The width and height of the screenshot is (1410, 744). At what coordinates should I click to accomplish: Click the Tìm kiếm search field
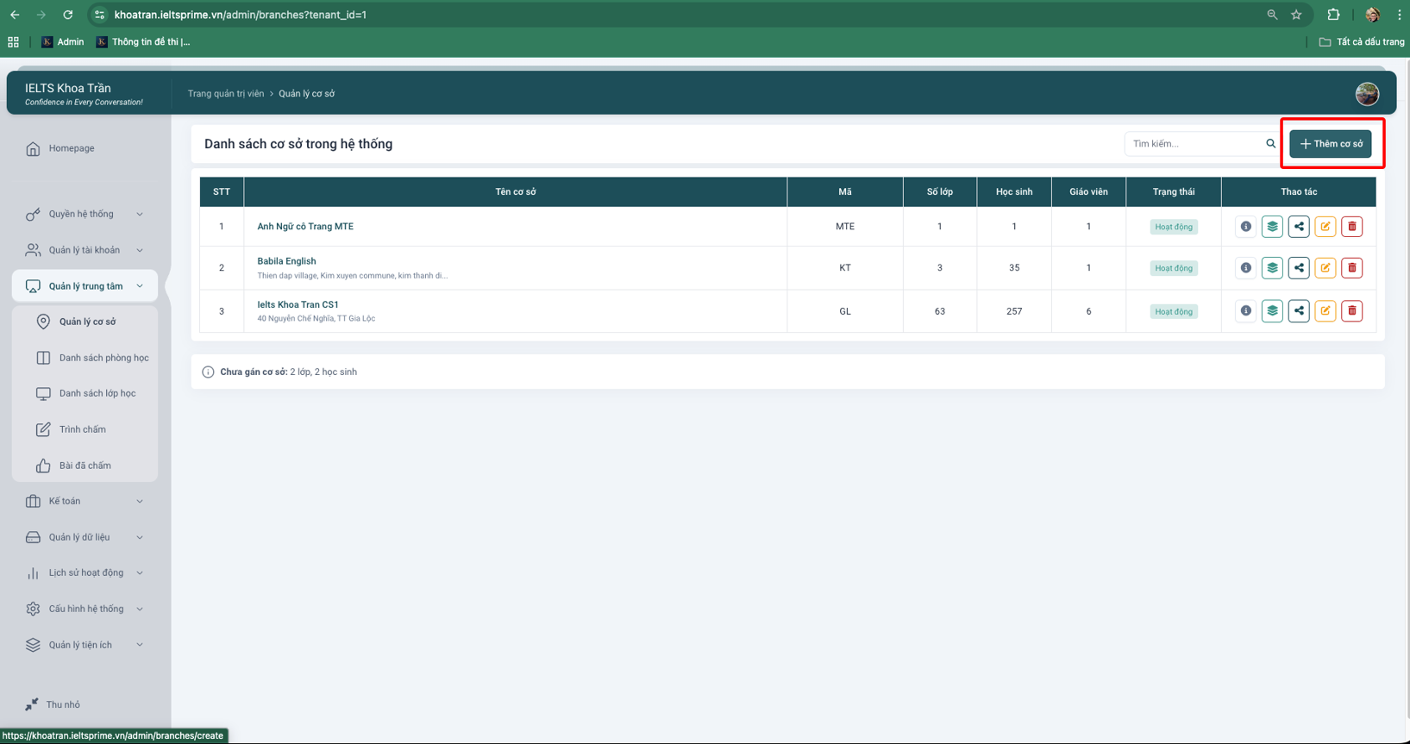(1194, 144)
